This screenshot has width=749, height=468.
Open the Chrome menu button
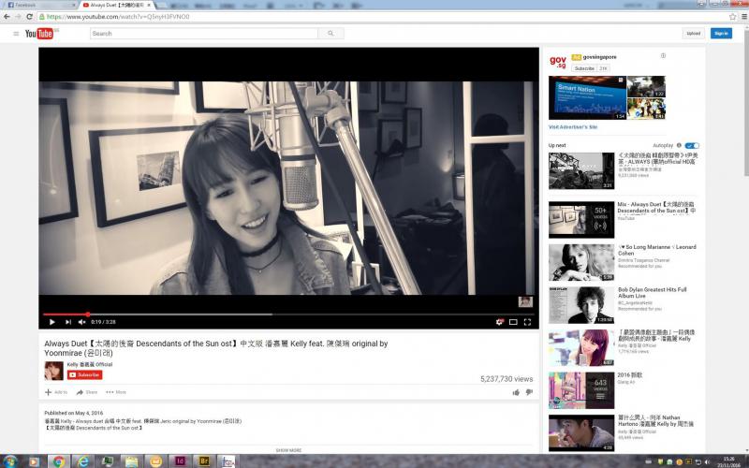tap(742, 17)
